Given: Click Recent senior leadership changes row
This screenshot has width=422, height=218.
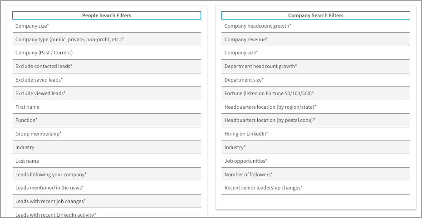Looking at the screenshot, I should 263,188.
